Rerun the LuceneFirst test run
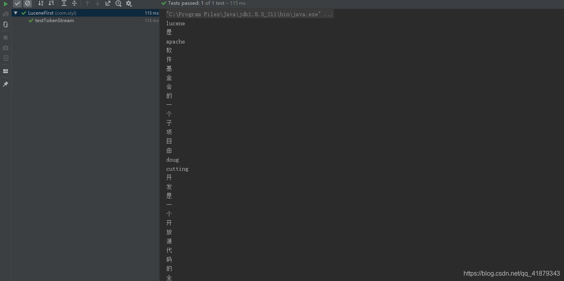This screenshot has width=564, height=281. coord(5,4)
